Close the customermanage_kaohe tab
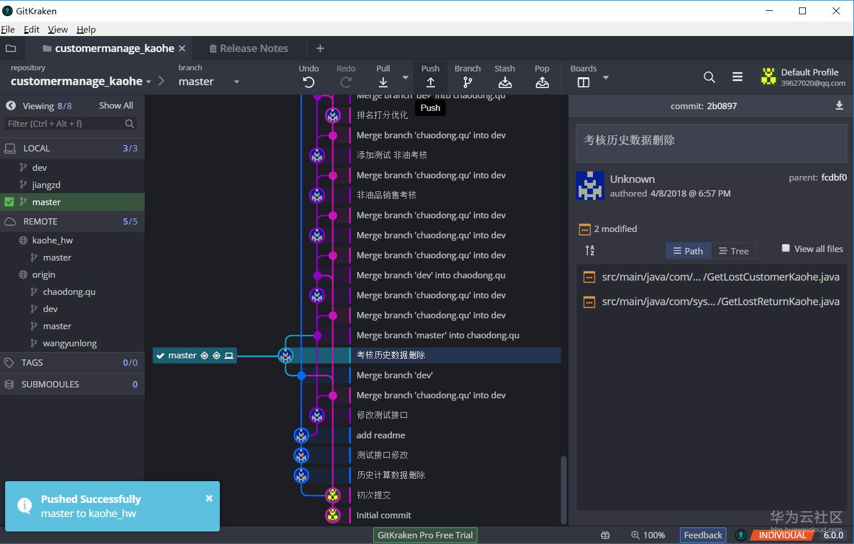Image resolution: width=854 pixels, height=544 pixels. pos(182,49)
